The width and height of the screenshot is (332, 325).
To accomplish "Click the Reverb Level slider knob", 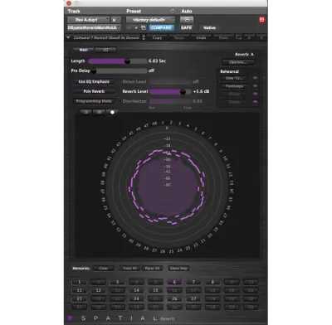I will 183,92.
